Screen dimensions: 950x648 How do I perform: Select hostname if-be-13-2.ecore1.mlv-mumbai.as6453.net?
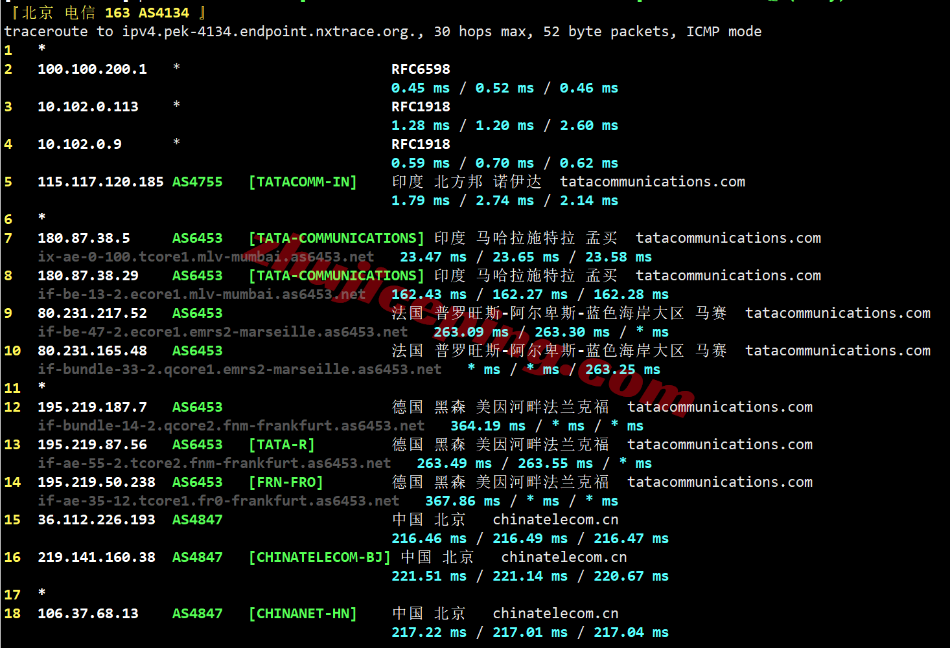click(x=202, y=295)
